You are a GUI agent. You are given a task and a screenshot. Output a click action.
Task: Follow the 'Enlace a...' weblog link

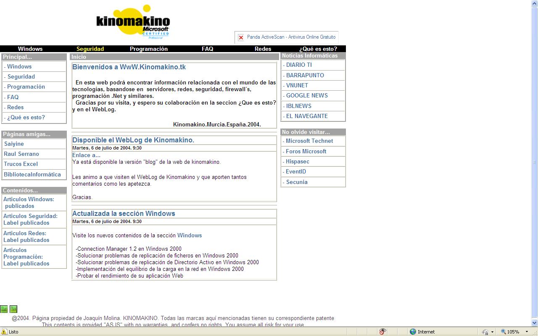pyautogui.click(x=86, y=155)
